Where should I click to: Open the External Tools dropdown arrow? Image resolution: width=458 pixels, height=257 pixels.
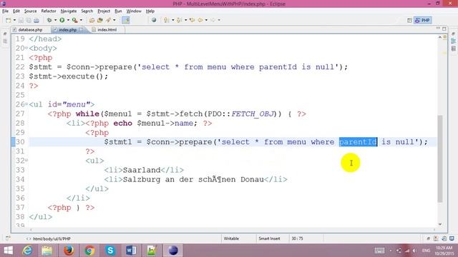pos(81,20)
